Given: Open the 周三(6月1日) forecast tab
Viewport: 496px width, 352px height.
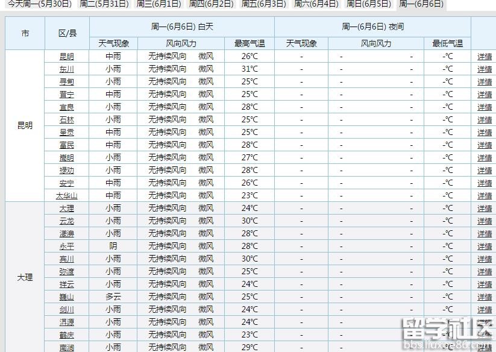Looking at the screenshot, I should click(x=159, y=4).
